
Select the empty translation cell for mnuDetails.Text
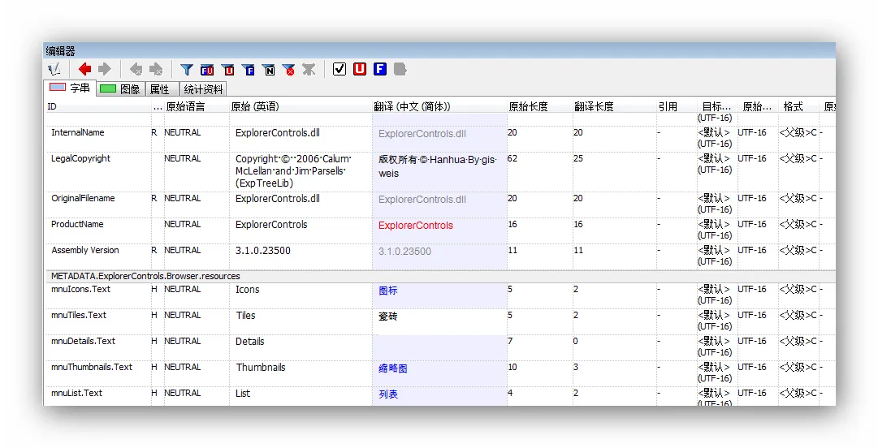point(439,347)
